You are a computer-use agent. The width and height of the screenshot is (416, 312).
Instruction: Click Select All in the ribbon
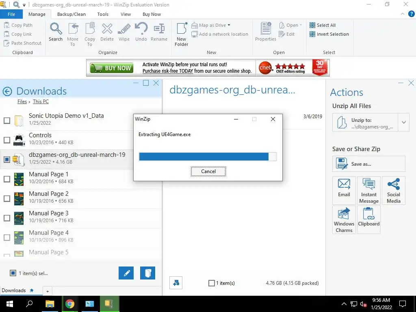(322, 25)
